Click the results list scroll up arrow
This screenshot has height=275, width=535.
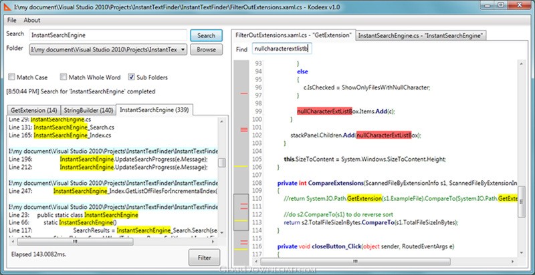point(222,121)
